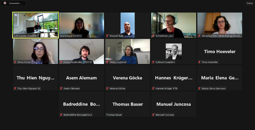Click muted mic icon beside Nada Zaghloul
This screenshot has height=130, width=255.
107,62
